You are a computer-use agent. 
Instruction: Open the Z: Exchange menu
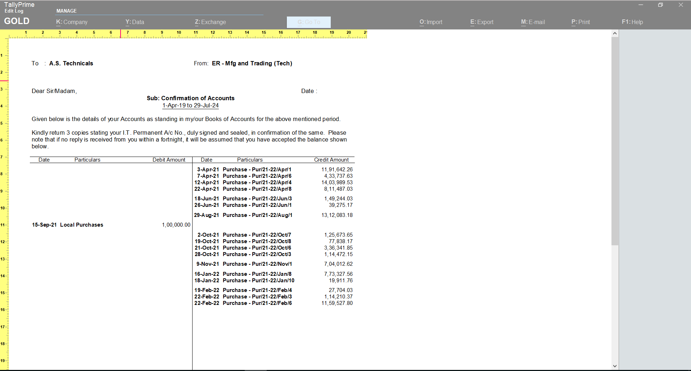[x=210, y=22]
